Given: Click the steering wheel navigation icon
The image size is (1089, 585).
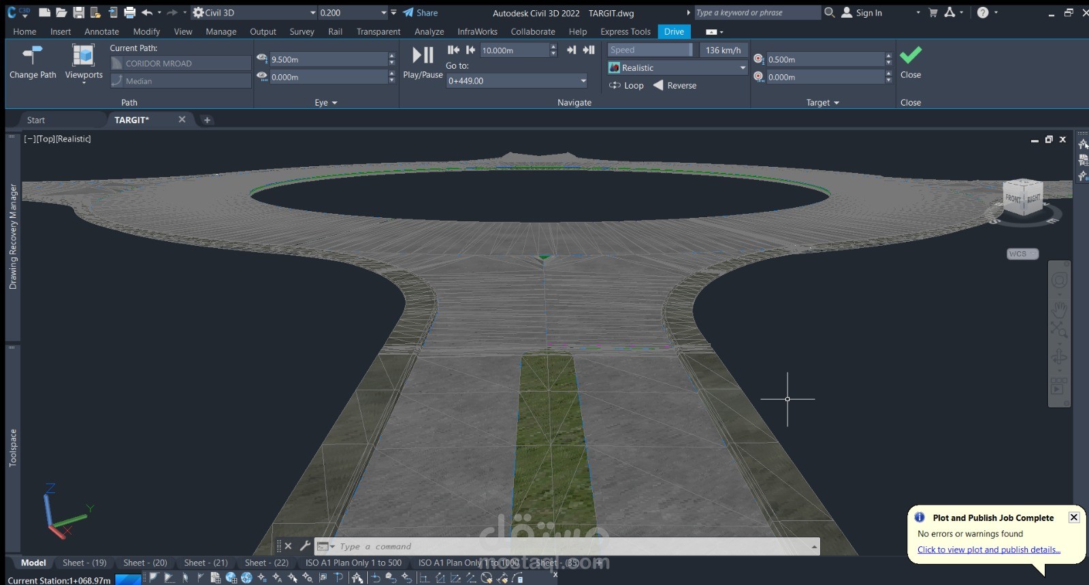Looking at the screenshot, I should (1059, 281).
